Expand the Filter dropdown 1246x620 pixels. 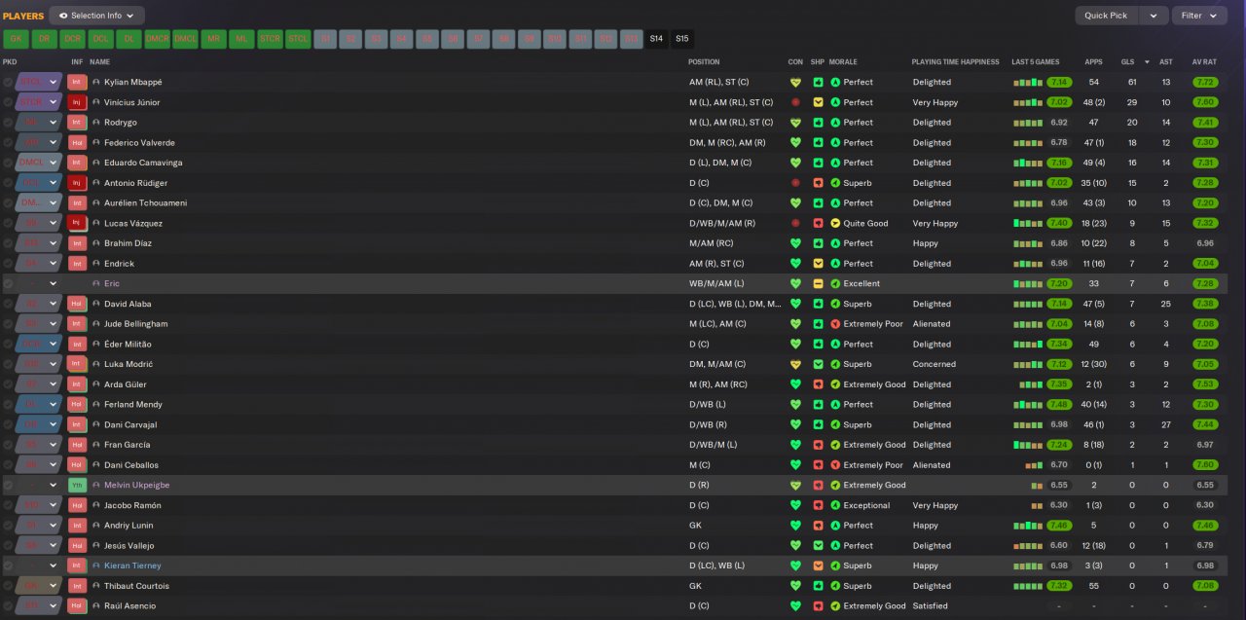point(1199,16)
